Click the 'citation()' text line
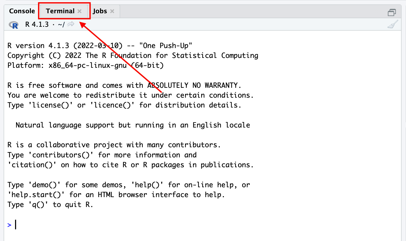406x241 pixels. click(x=130, y=165)
